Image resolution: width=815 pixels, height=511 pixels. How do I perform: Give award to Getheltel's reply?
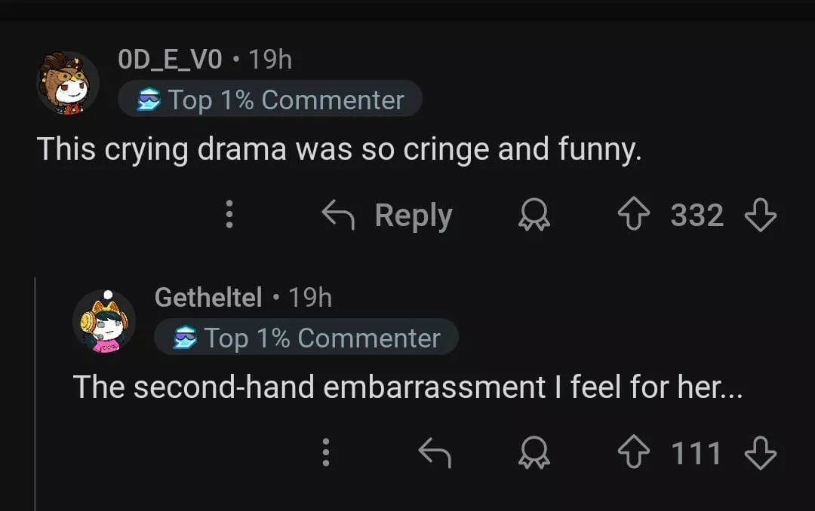coord(534,454)
